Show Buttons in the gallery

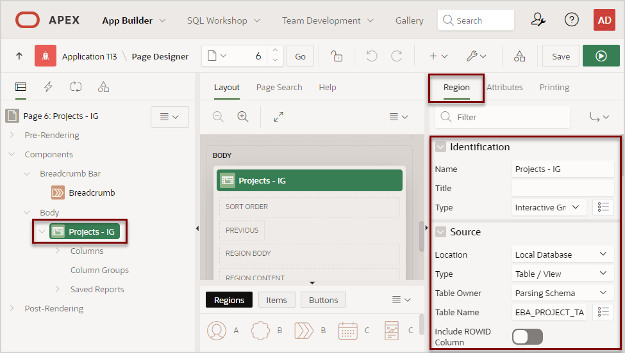(323, 300)
